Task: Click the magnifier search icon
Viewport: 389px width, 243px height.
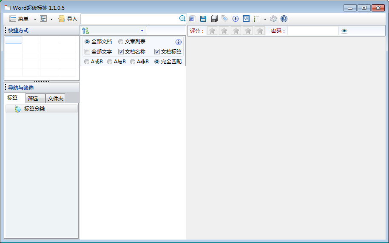Action: click(x=182, y=19)
